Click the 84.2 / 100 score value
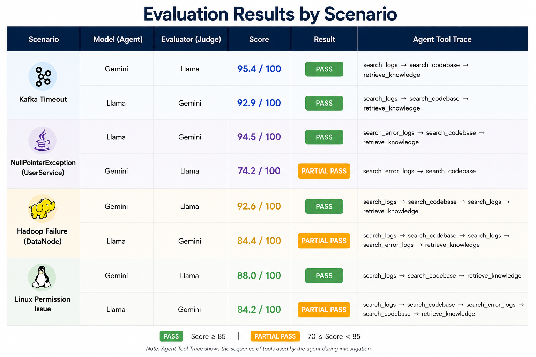Image resolution: width=536 pixels, height=357 pixels. click(x=259, y=309)
